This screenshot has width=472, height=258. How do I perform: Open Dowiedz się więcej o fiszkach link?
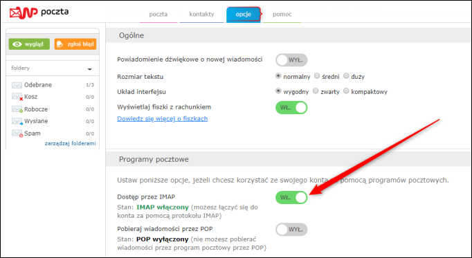(162, 119)
